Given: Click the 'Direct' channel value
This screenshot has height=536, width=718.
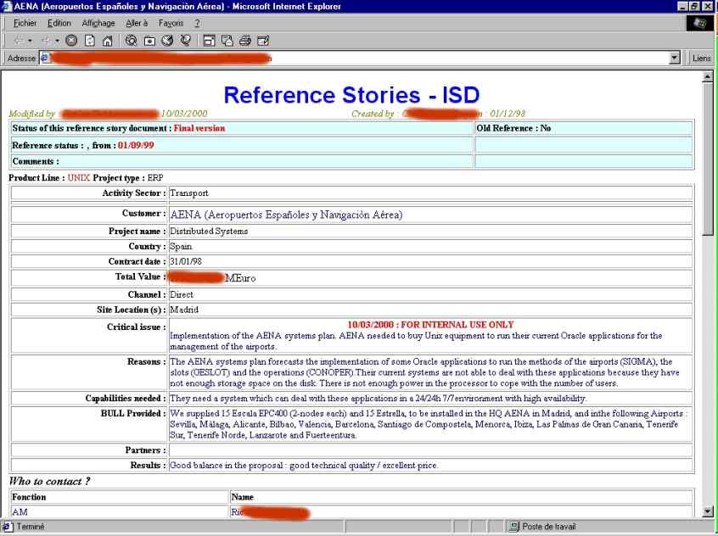Looking at the screenshot, I should click(182, 294).
